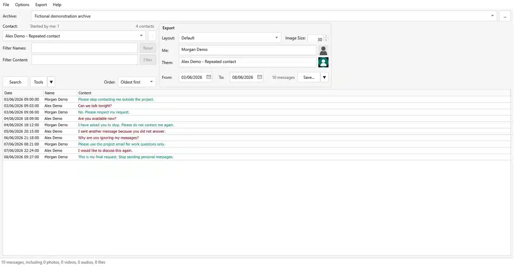Sort by the Content column header

294,93
